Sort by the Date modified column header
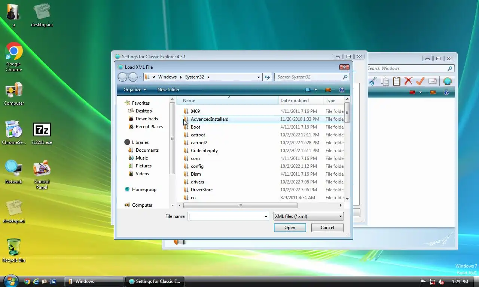 pos(301,101)
